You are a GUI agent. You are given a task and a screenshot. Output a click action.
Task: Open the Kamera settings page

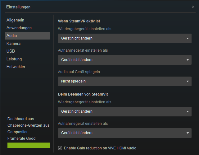pos(13,44)
